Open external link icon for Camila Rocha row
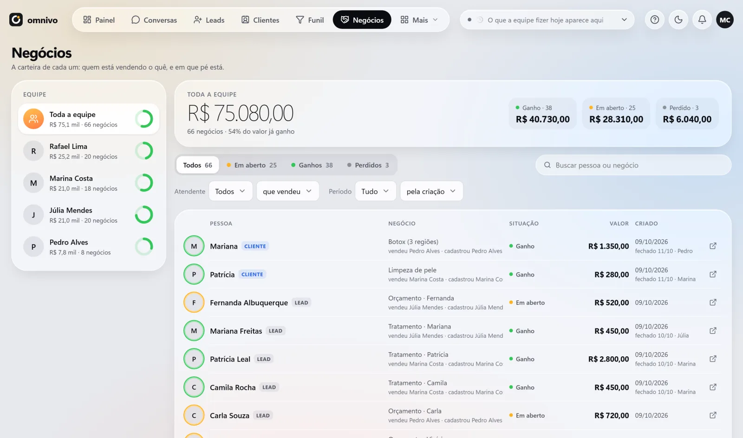 pyautogui.click(x=713, y=387)
